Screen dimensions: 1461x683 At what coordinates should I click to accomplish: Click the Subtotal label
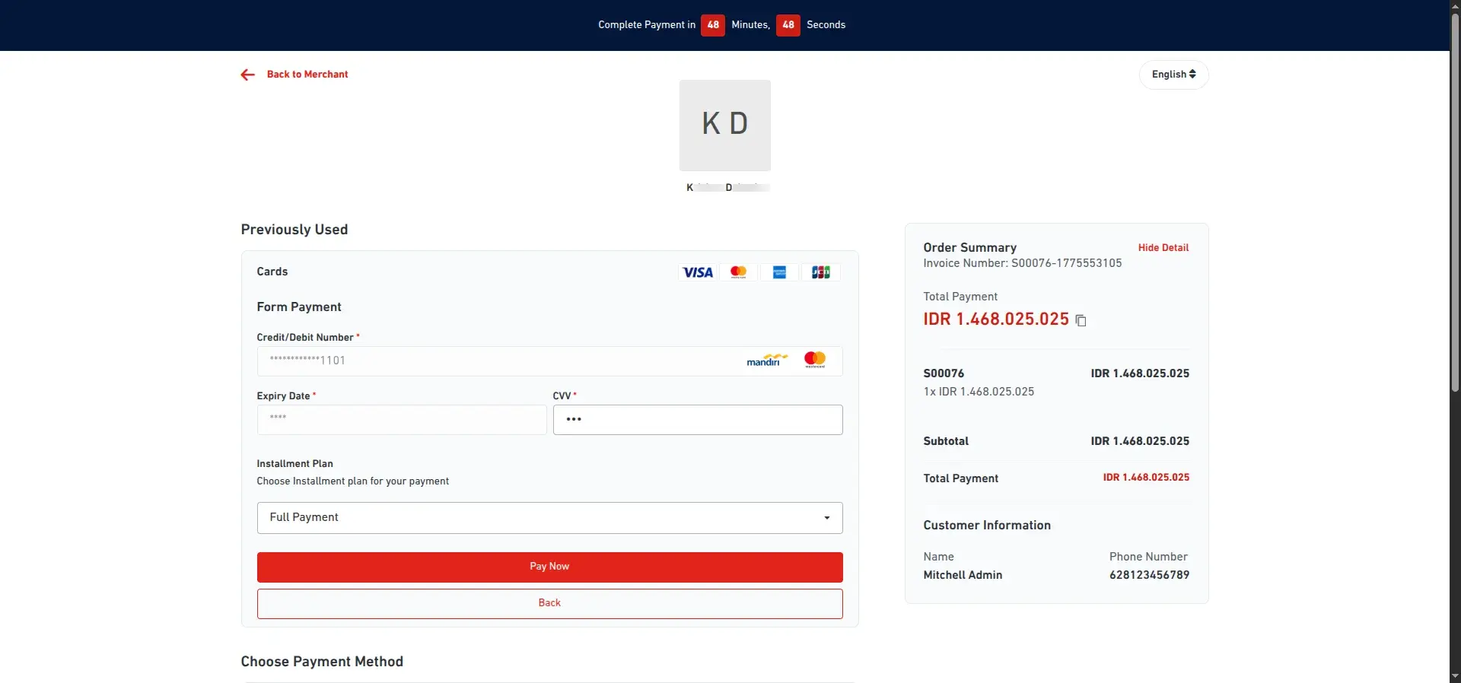click(946, 441)
